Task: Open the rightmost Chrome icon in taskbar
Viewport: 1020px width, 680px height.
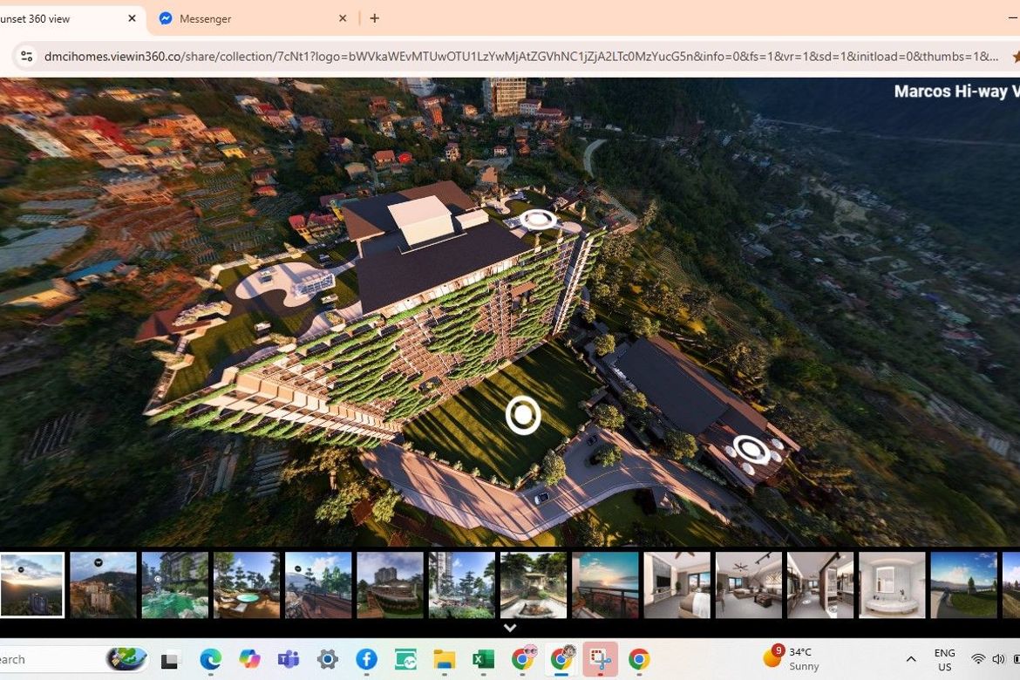Action: [x=639, y=660]
